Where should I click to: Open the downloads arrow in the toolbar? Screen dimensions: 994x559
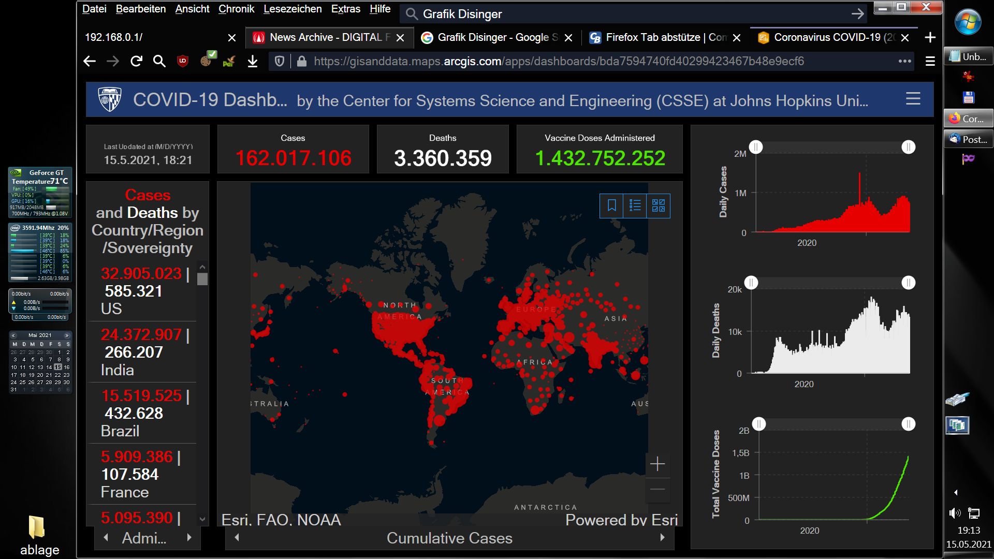tap(253, 62)
